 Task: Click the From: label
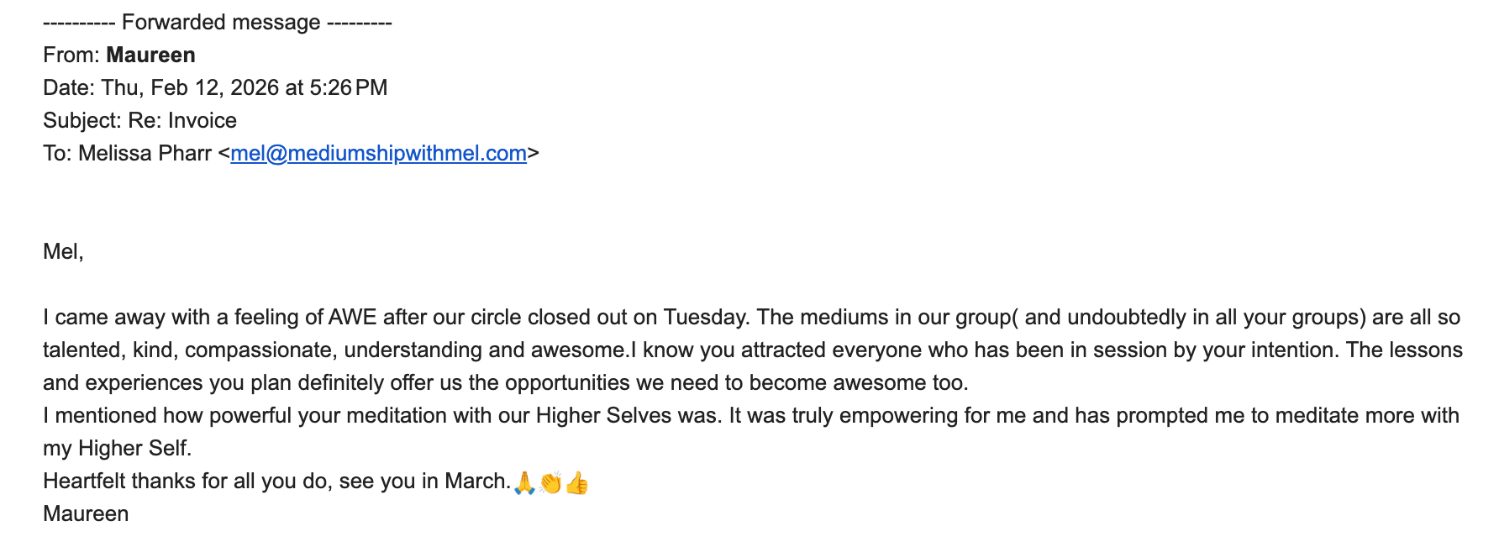[71, 55]
